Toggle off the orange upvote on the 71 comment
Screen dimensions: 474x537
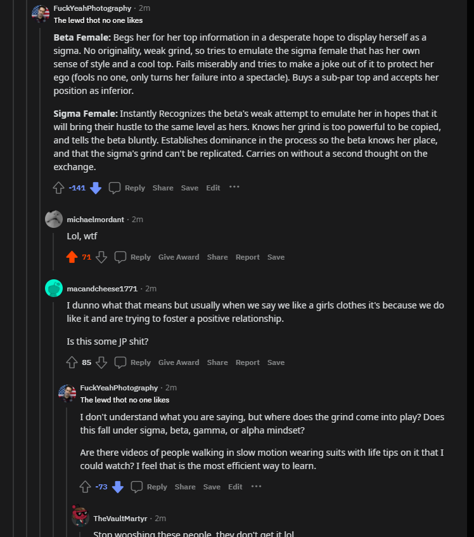(72, 256)
